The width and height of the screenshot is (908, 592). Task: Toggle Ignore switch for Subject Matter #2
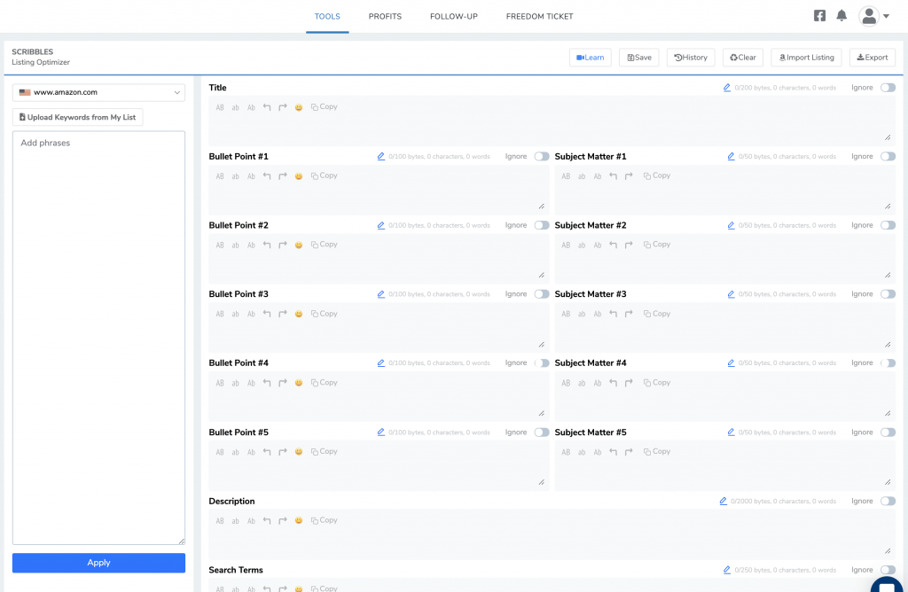888,226
